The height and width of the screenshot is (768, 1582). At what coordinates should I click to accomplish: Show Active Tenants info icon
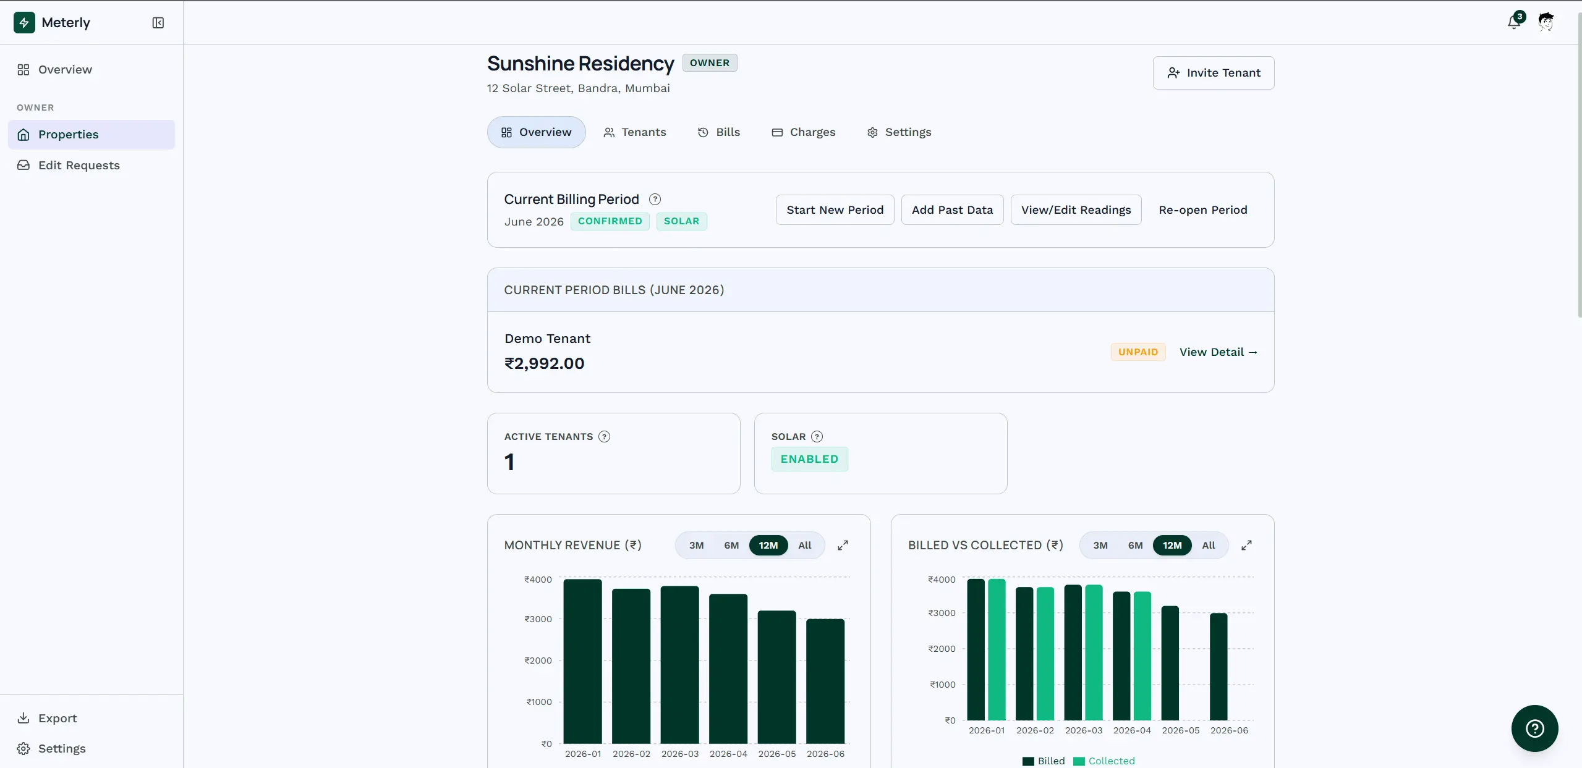click(604, 436)
